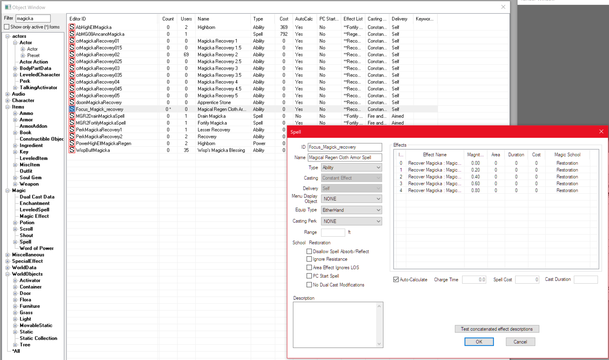Open the Casting Perk dropdown
The width and height of the screenshot is (609, 360).
[x=351, y=221]
